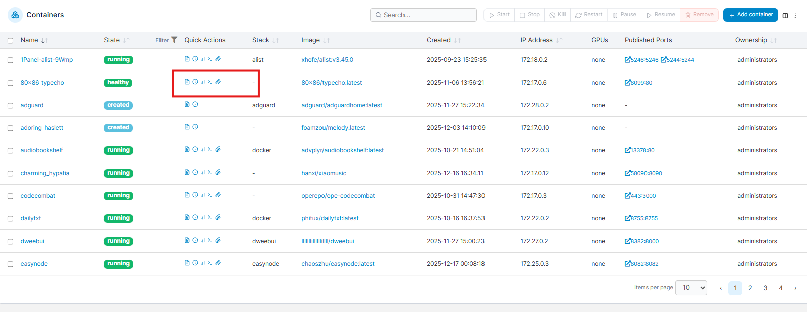This screenshot has width=807, height=312.
Task: View stats for codecombat container
Action: click(x=203, y=195)
